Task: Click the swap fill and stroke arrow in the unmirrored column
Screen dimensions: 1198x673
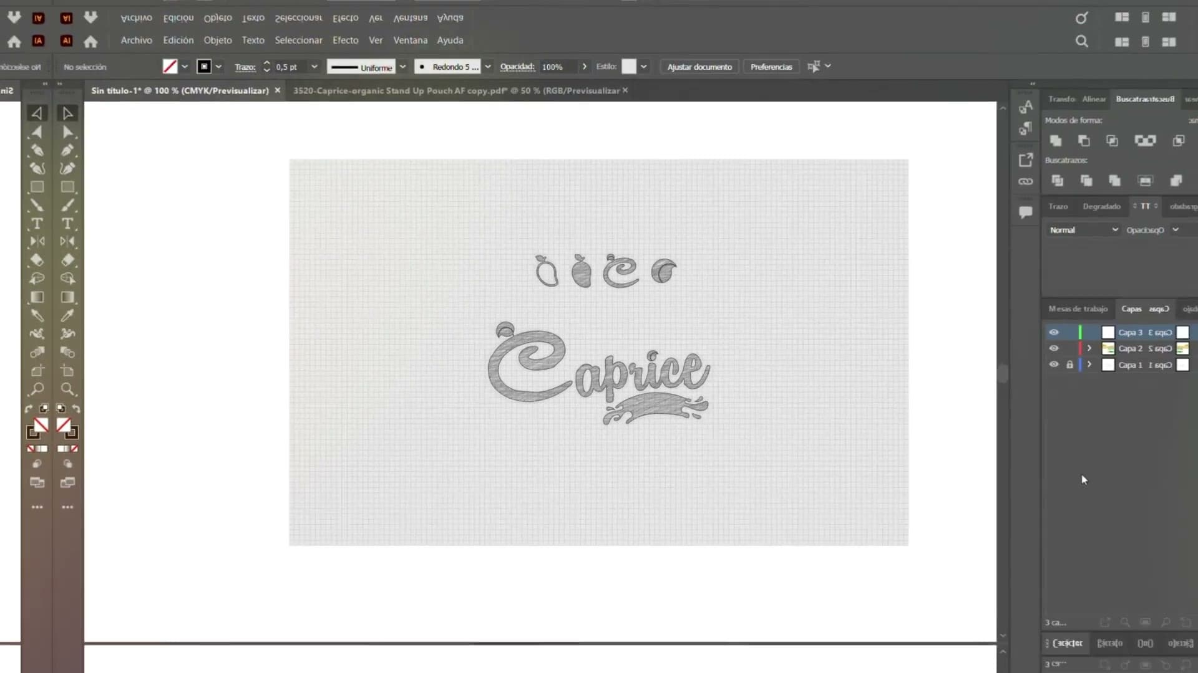Action: coord(76,409)
